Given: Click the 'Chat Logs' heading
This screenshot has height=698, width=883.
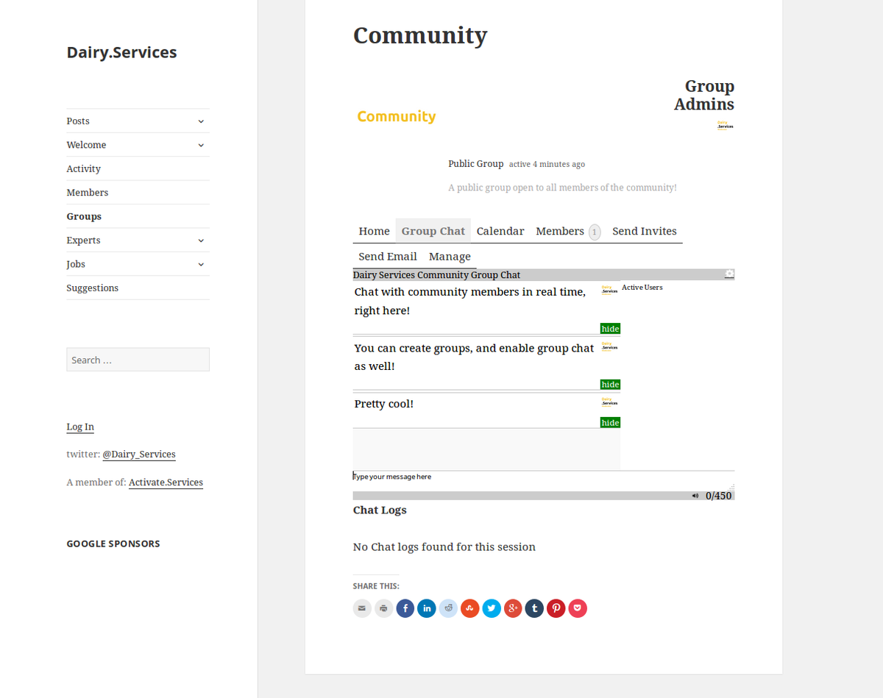Looking at the screenshot, I should tap(380, 510).
